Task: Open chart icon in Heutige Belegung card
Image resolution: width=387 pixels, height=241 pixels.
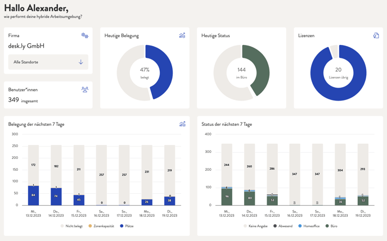Action: tap(182, 35)
